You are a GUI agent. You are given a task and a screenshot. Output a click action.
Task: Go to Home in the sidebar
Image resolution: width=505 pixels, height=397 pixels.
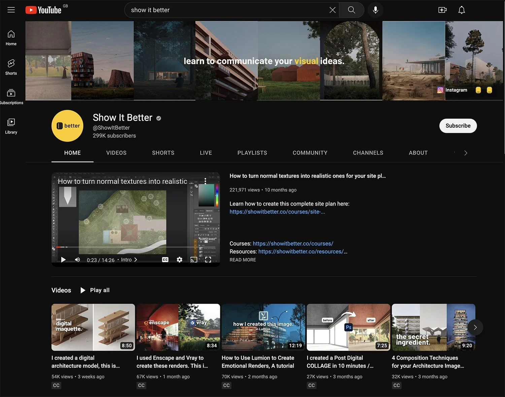click(x=11, y=38)
